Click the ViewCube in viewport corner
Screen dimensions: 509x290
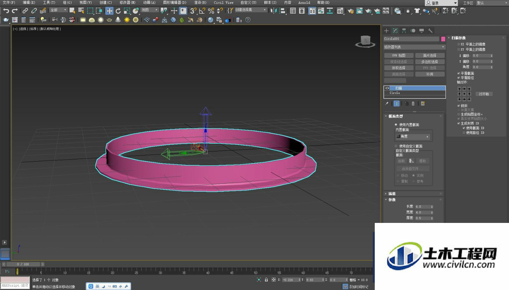tap(365, 41)
